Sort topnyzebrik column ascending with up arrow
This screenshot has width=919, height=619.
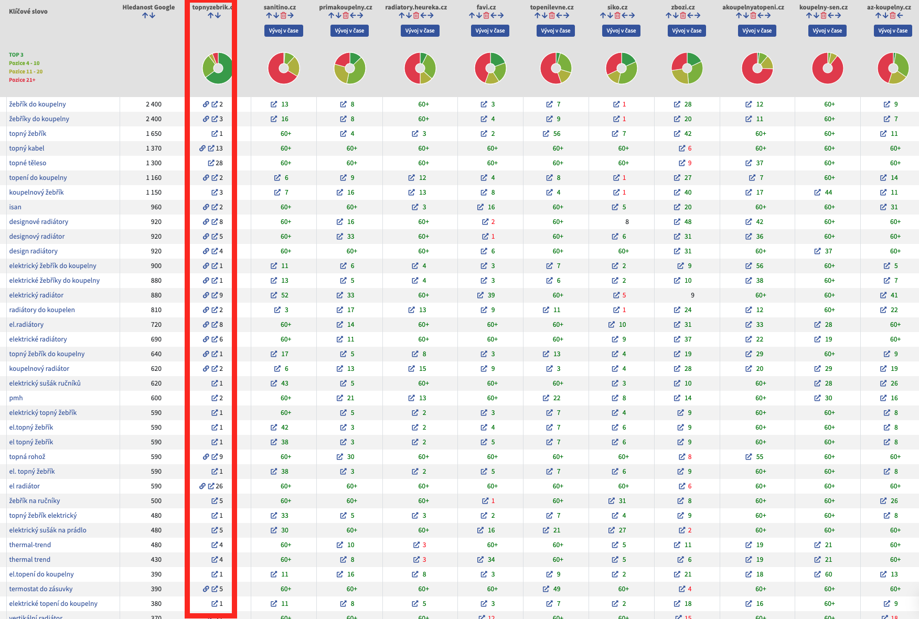(x=210, y=16)
